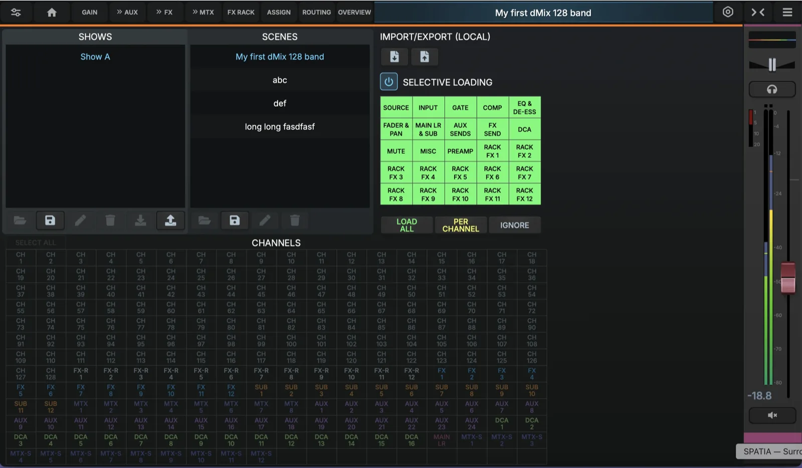Click the Shows download arrow icon

[140, 220]
